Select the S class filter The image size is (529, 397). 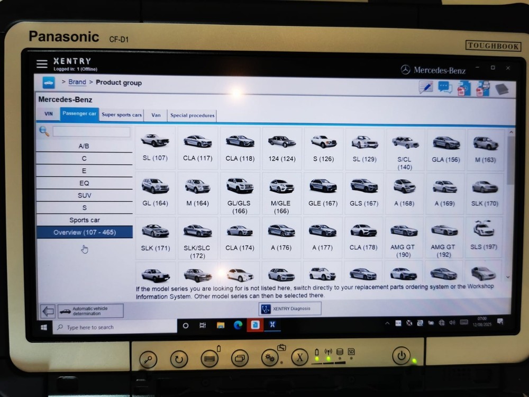click(x=84, y=207)
